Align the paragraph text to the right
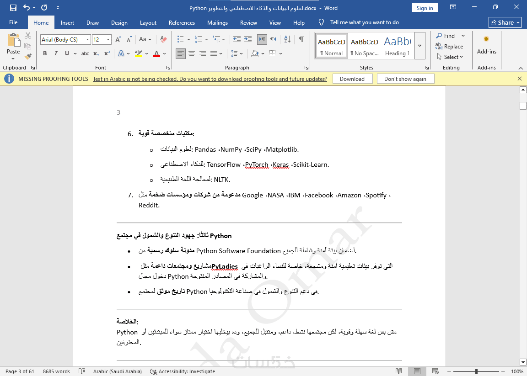 point(203,53)
